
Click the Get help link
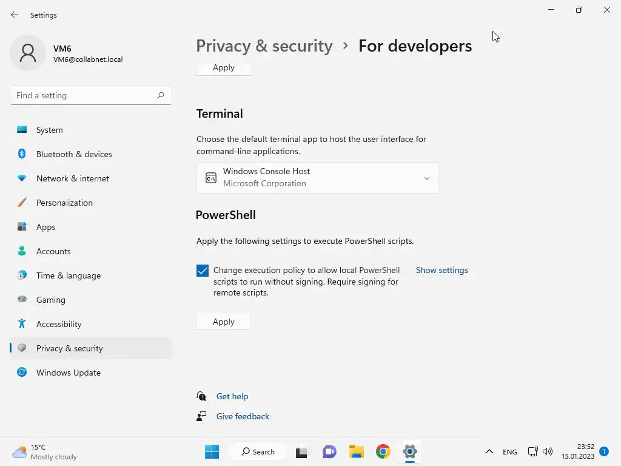coord(232,396)
